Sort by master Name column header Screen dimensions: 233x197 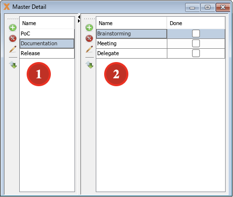(x=47, y=23)
